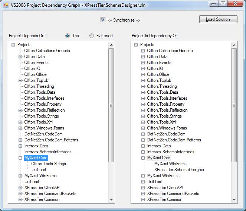Expand XPressTier.Common in left tree
Viewport: 246px width, 211px height.
pos(20,200)
